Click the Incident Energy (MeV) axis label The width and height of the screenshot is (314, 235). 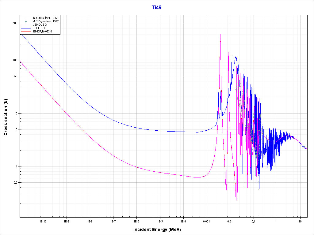(x=159, y=229)
